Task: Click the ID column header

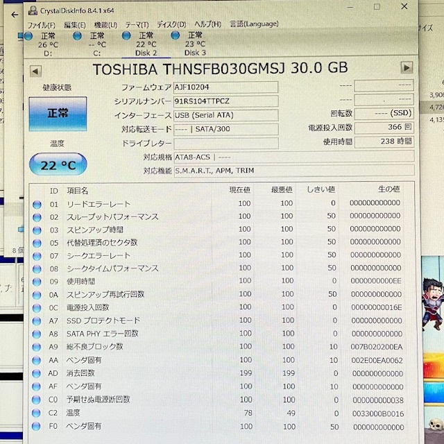Action: click(54, 191)
